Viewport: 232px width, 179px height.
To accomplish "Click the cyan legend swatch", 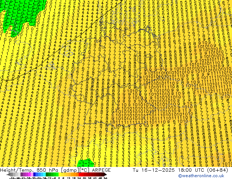I will pos(45,174).
